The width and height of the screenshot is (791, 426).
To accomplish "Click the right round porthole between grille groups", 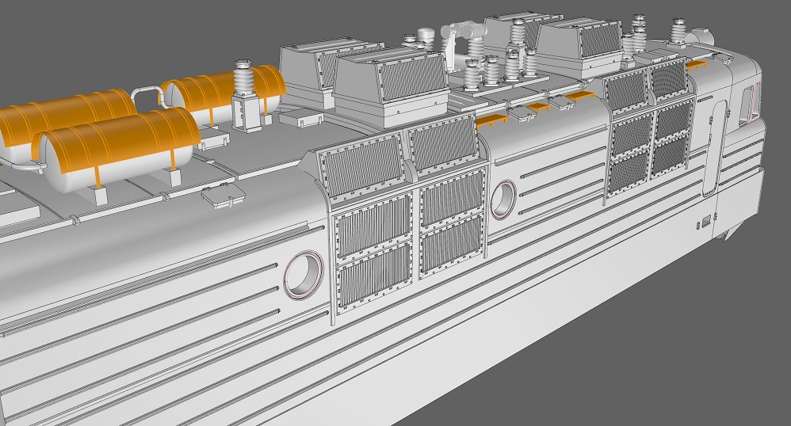I will 502,200.
